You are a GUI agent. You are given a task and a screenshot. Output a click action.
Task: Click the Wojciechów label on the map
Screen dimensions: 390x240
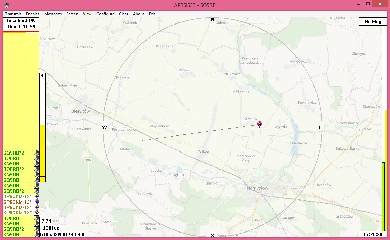(159, 126)
